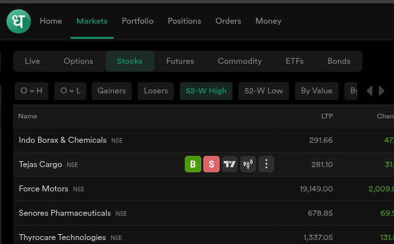
Task: Click LTP value 19,149.00
Action: [x=316, y=189]
